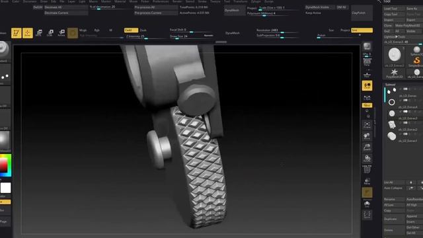
Task: Click Decimate Current button
Action: 66,13
